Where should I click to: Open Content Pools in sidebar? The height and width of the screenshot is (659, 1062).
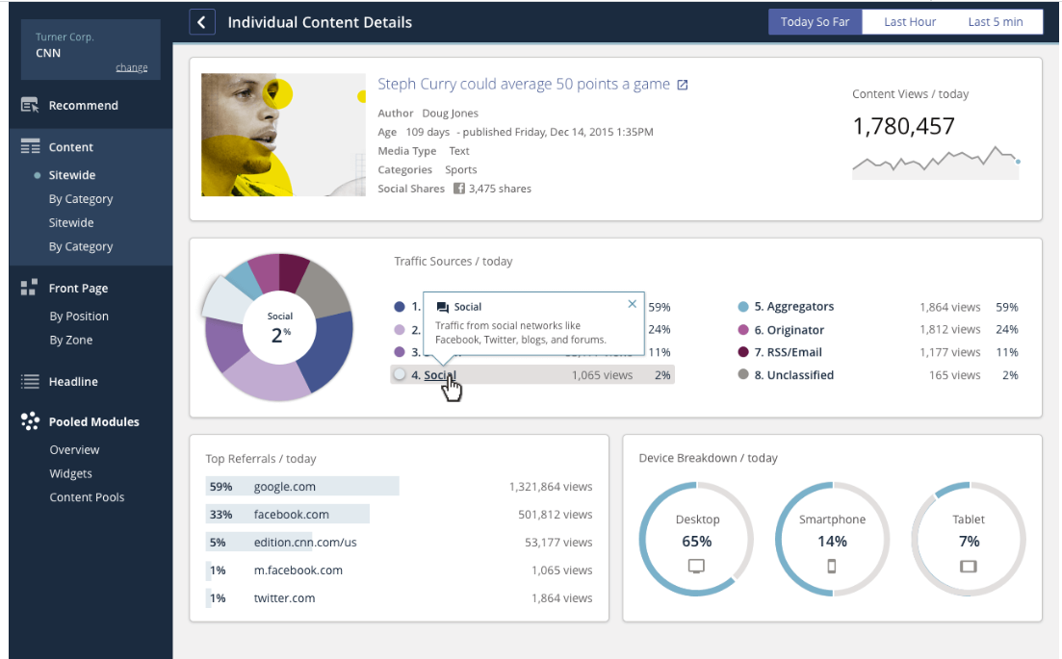(x=87, y=497)
